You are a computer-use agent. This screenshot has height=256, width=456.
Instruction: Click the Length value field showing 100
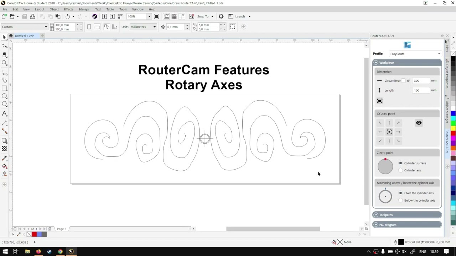(420, 90)
